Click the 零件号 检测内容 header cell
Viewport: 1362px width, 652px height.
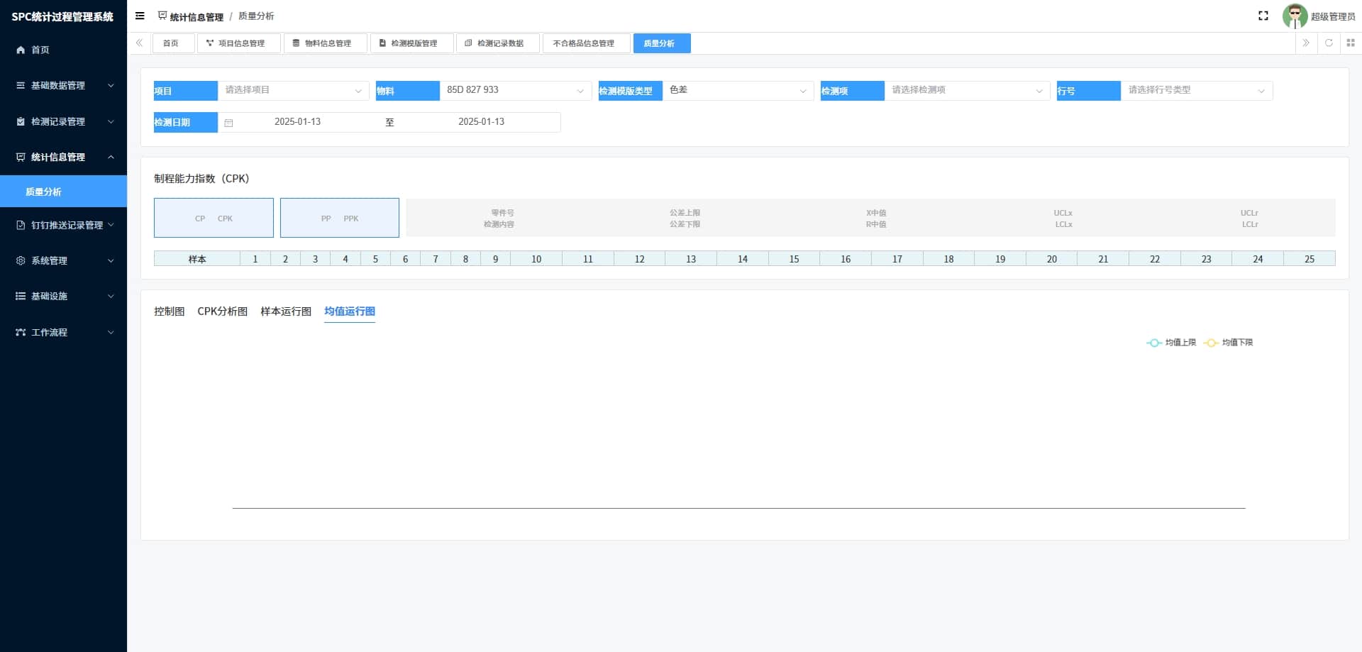(x=499, y=219)
